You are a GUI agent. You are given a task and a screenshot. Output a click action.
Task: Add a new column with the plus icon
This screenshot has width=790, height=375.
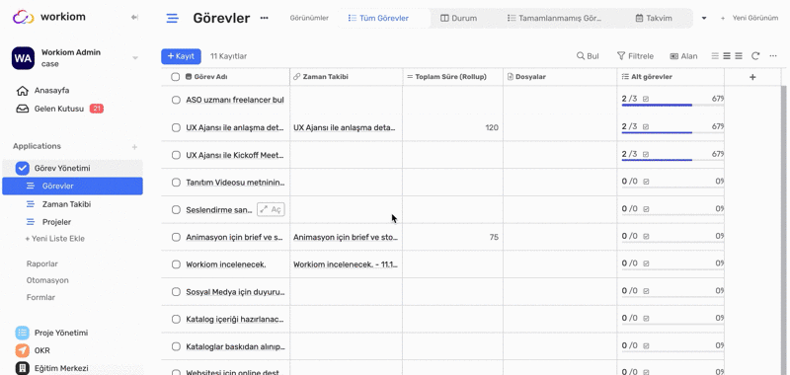pyautogui.click(x=752, y=77)
